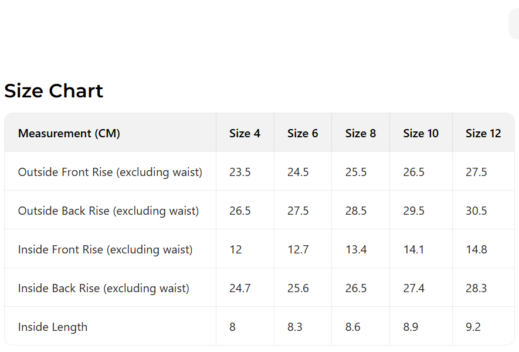Select the Size 12 column header
Image resolution: width=519 pixels, height=352 pixels.
coord(483,133)
